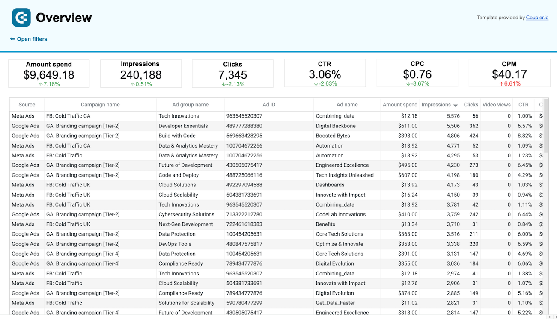Click the Video views column header
This screenshot has height=319, width=557.
[496, 105]
